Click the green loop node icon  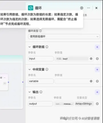31,8
